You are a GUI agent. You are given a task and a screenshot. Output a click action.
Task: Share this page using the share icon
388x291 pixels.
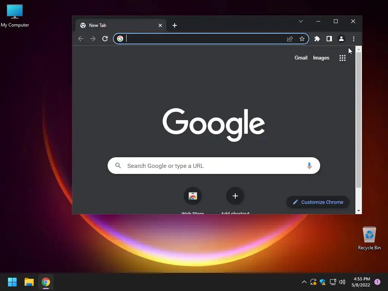(x=290, y=39)
